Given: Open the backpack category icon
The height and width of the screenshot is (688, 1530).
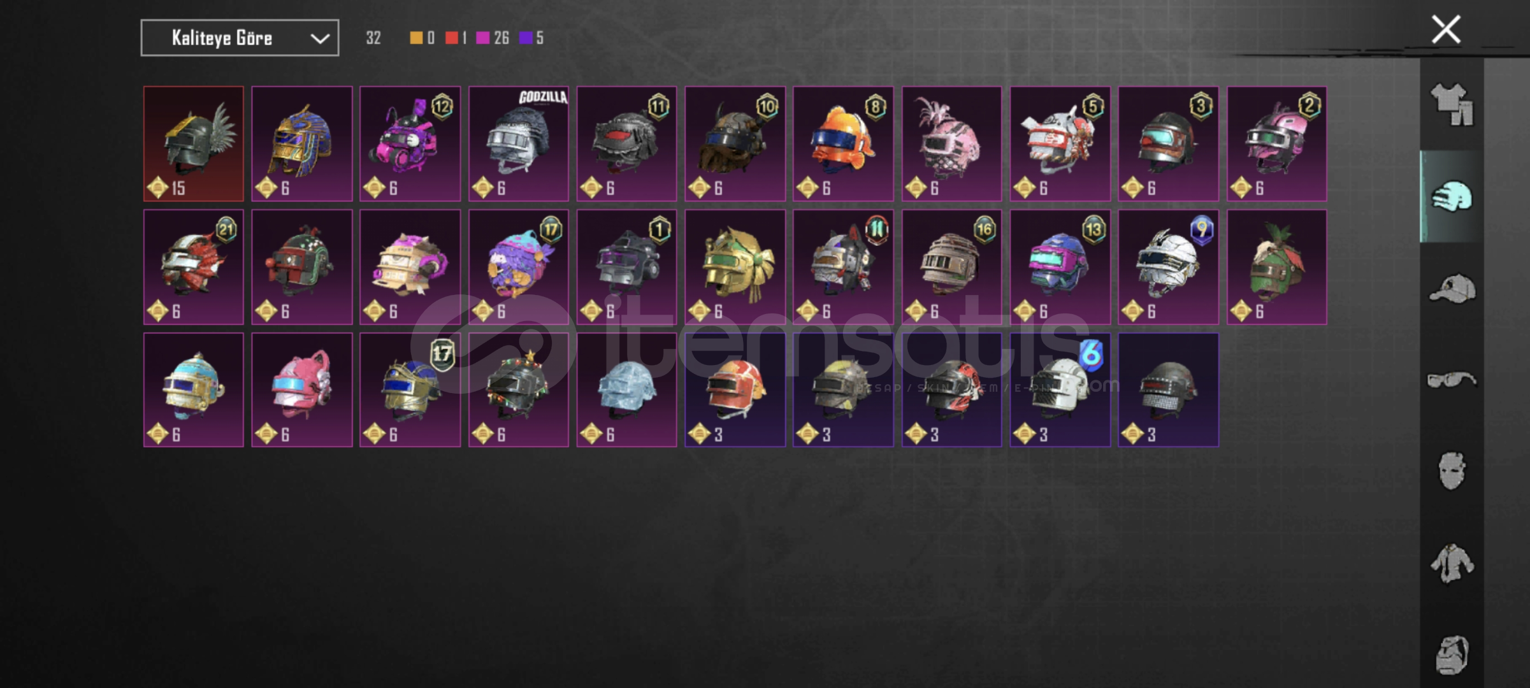Looking at the screenshot, I should (1452, 655).
